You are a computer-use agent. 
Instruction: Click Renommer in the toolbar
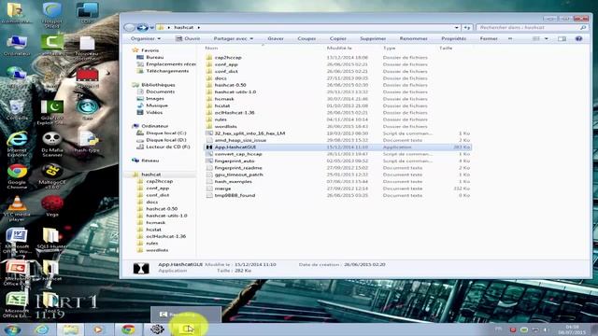[x=413, y=38]
